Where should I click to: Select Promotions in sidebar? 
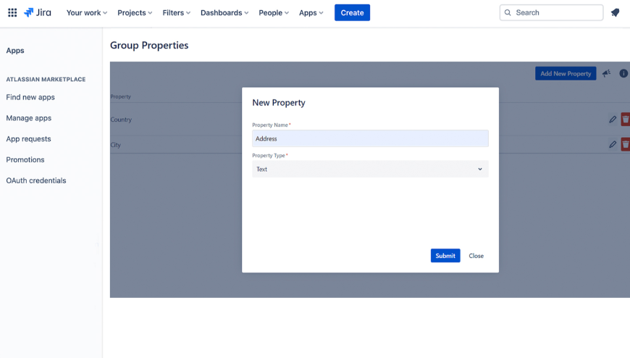click(25, 159)
